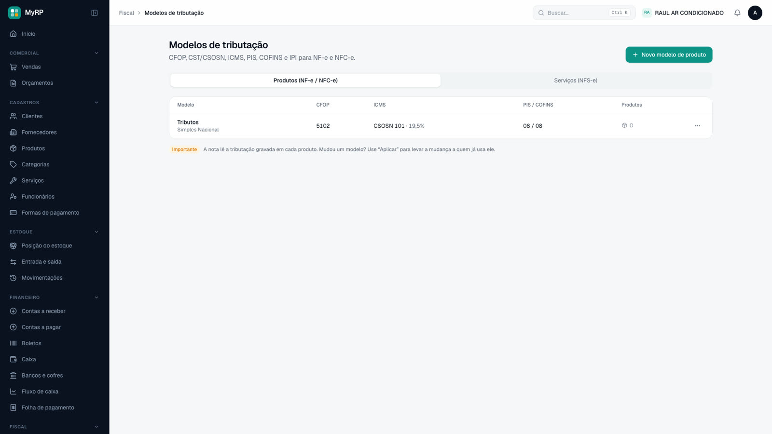Collapse the CADASTROS section chevron
Viewport: 772px width, 434px height.
point(96,103)
